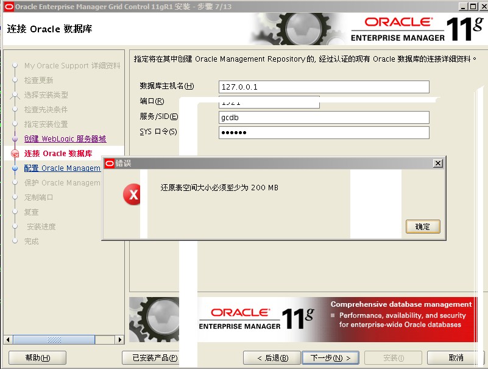Click the 下一步 button to continue
Image resolution: width=488 pixels, height=369 pixels.
click(x=331, y=357)
